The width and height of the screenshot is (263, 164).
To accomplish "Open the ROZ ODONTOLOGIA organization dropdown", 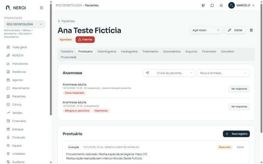I will (25, 24).
